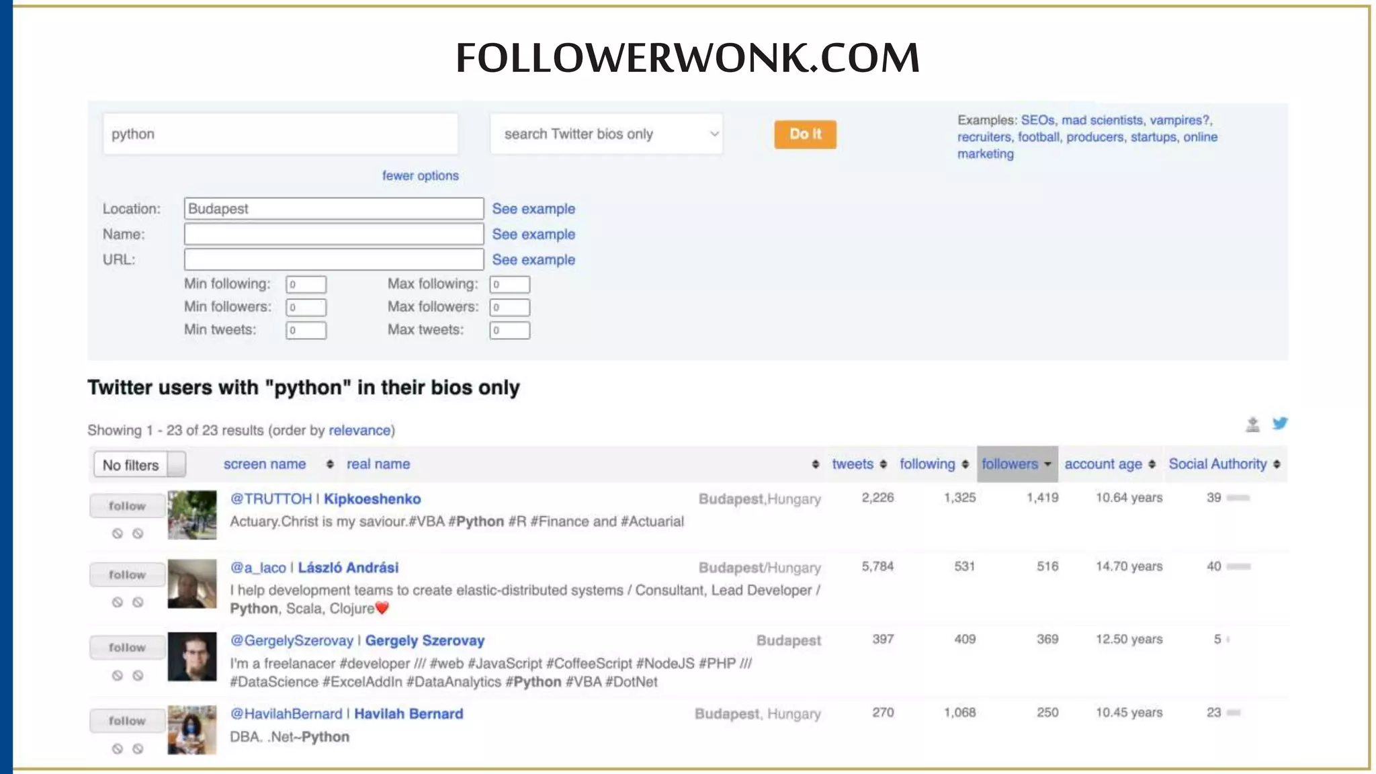1376x774 pixels.
Task: Click the Max tweets input box
Action: tap(509, 331)
